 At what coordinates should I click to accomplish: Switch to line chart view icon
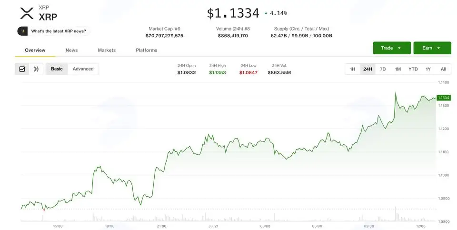click(22, 69)
